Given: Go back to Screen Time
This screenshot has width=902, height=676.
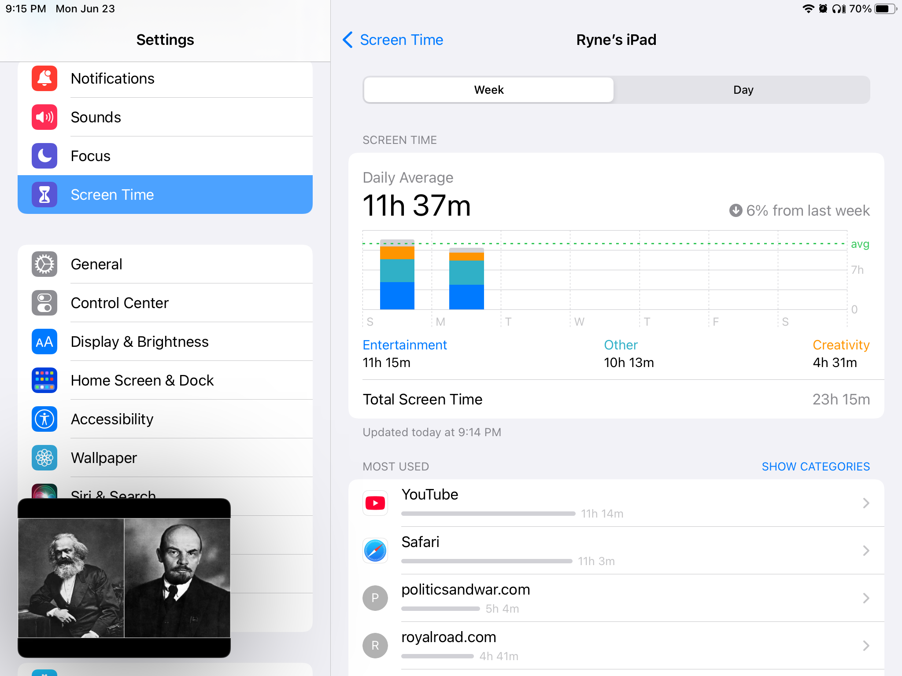Looking at the screenshot, I should tap(393, 40).
